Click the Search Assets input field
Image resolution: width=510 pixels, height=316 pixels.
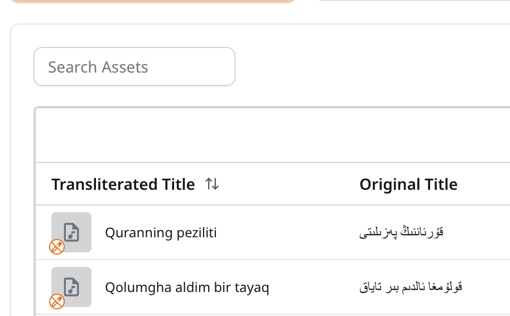[x=134, y=67]
